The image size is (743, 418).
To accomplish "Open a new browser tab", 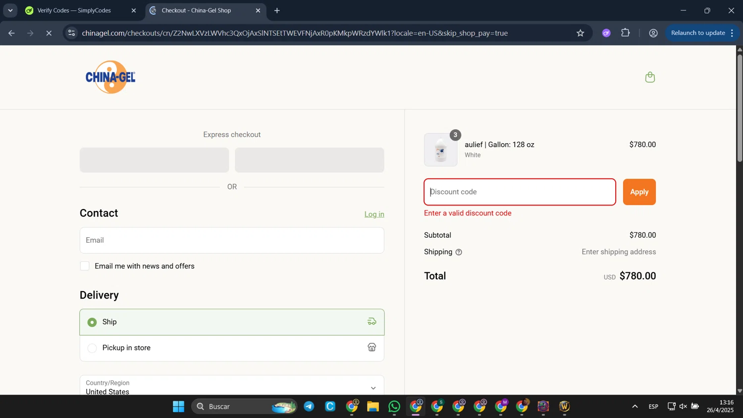I will [277, 10].
